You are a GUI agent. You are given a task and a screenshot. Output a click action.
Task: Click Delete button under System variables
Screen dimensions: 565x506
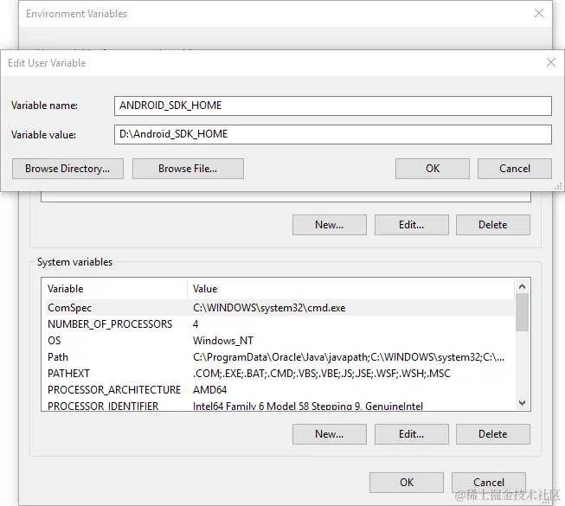[493, 434]
